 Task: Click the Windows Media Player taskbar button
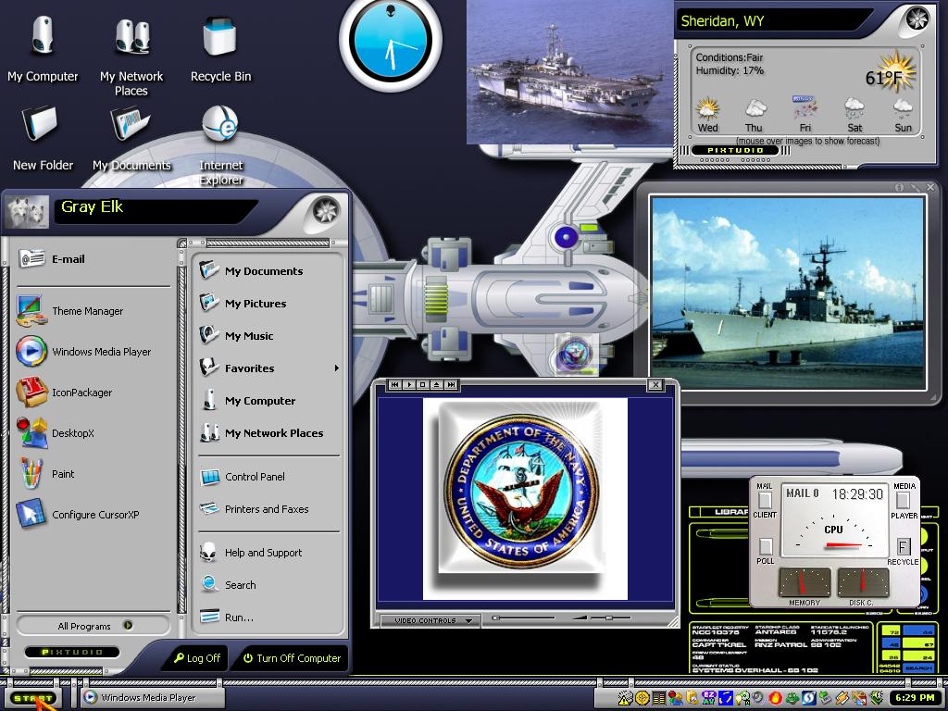[153, 697]
